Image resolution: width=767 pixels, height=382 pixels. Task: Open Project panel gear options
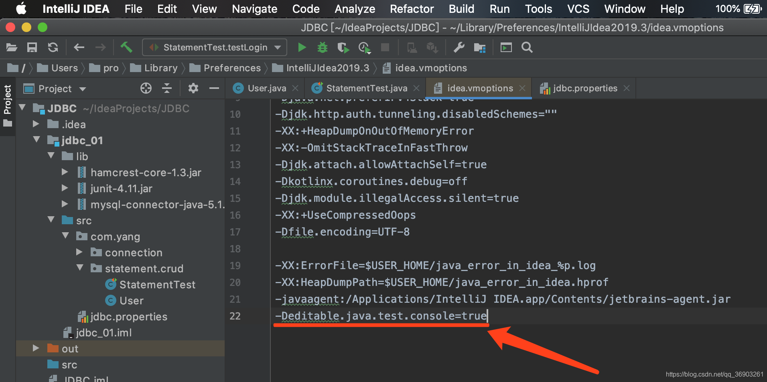193,88
